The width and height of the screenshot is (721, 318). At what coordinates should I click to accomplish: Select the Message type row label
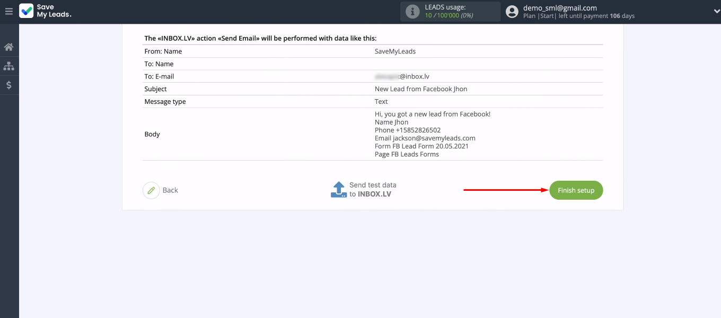coord(165,101)
